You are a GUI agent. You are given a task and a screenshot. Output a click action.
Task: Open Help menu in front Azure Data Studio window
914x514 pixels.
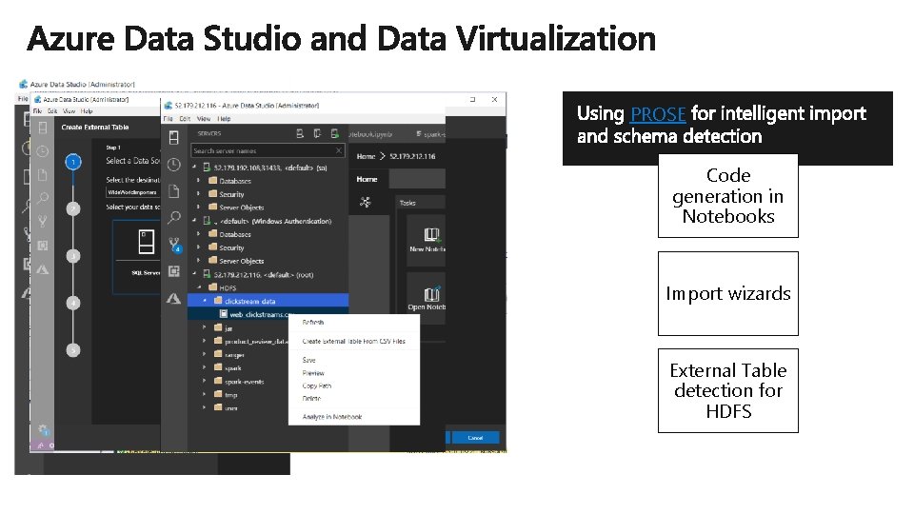tap(224, 118)
